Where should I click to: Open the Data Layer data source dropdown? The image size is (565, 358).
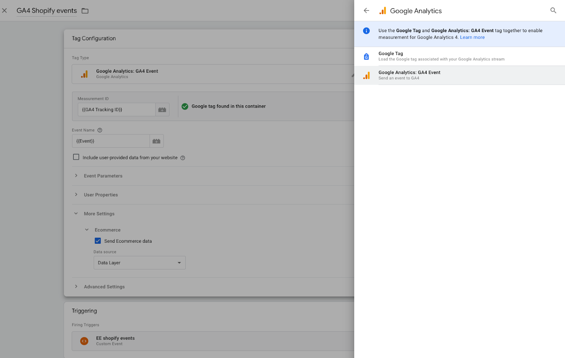139,263
